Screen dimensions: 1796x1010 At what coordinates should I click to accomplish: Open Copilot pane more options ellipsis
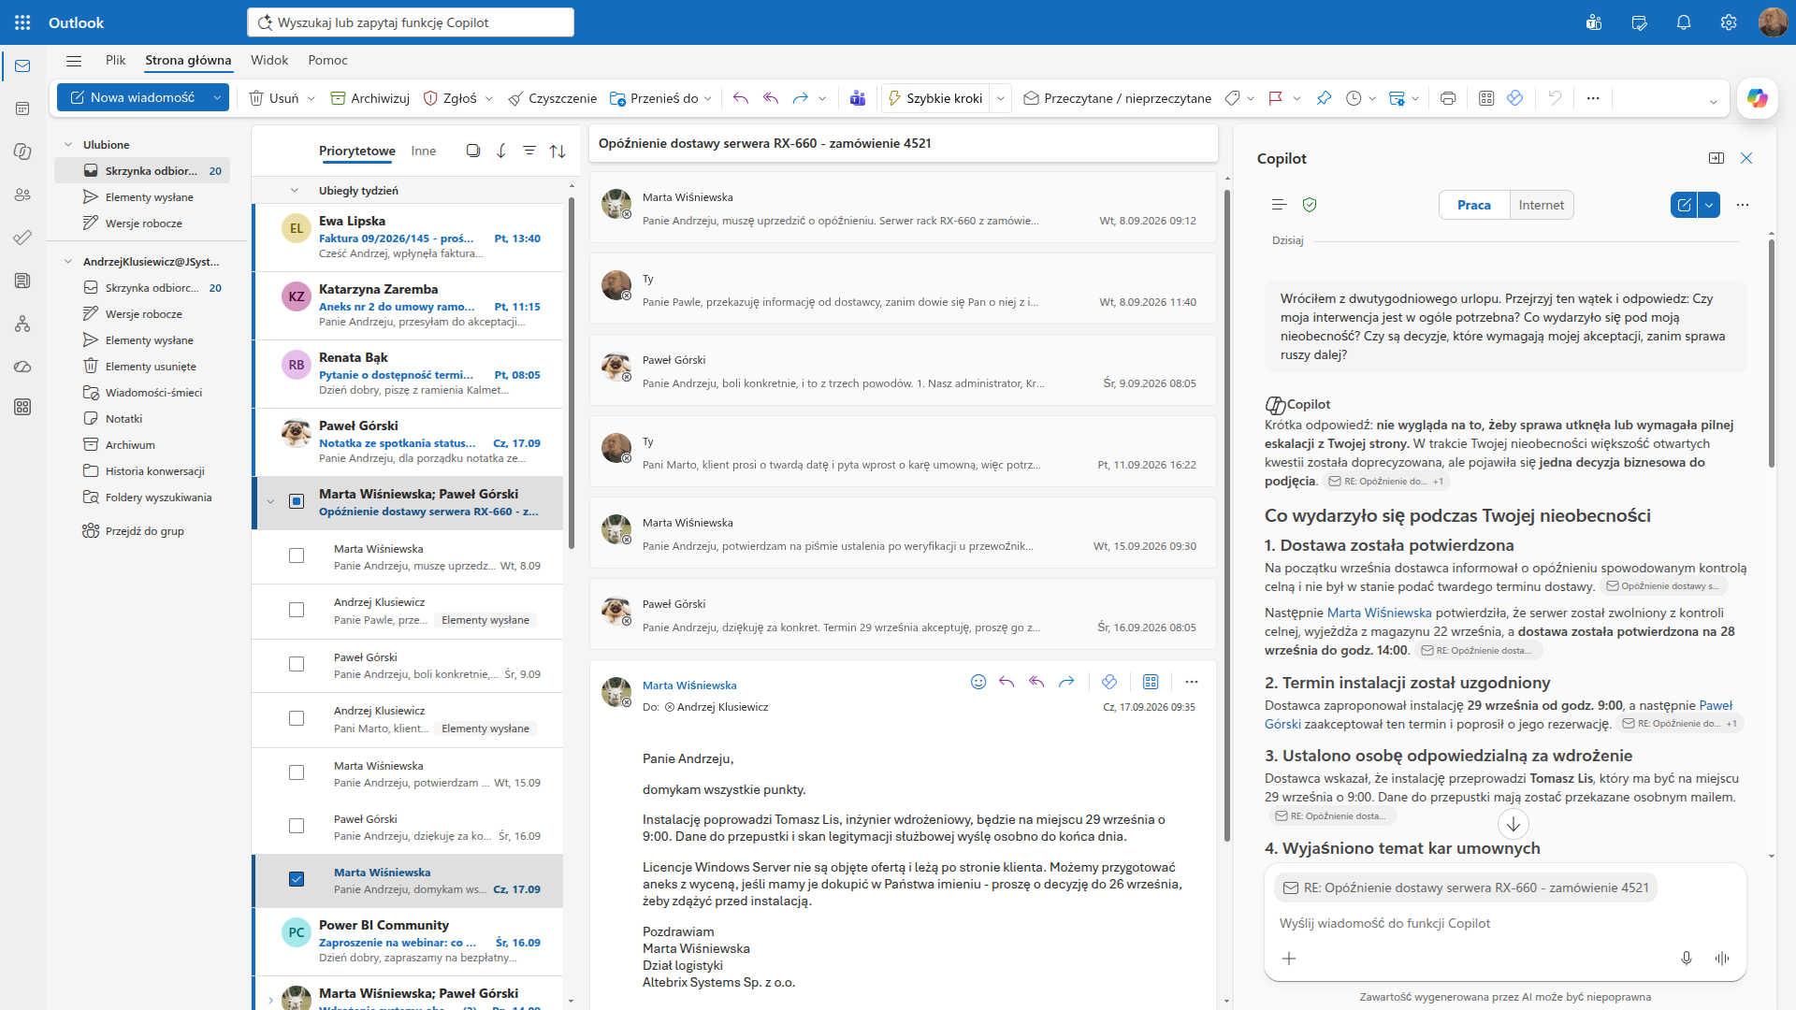[x=1743, y=205]
